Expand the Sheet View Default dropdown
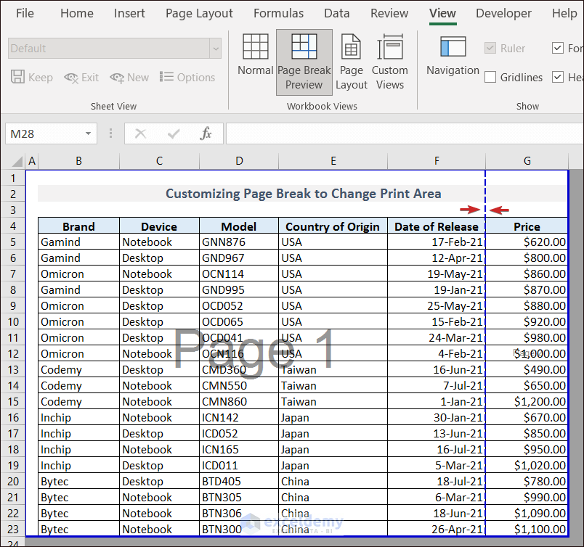Viewport: 584px width, 547px height. [215, 49]
